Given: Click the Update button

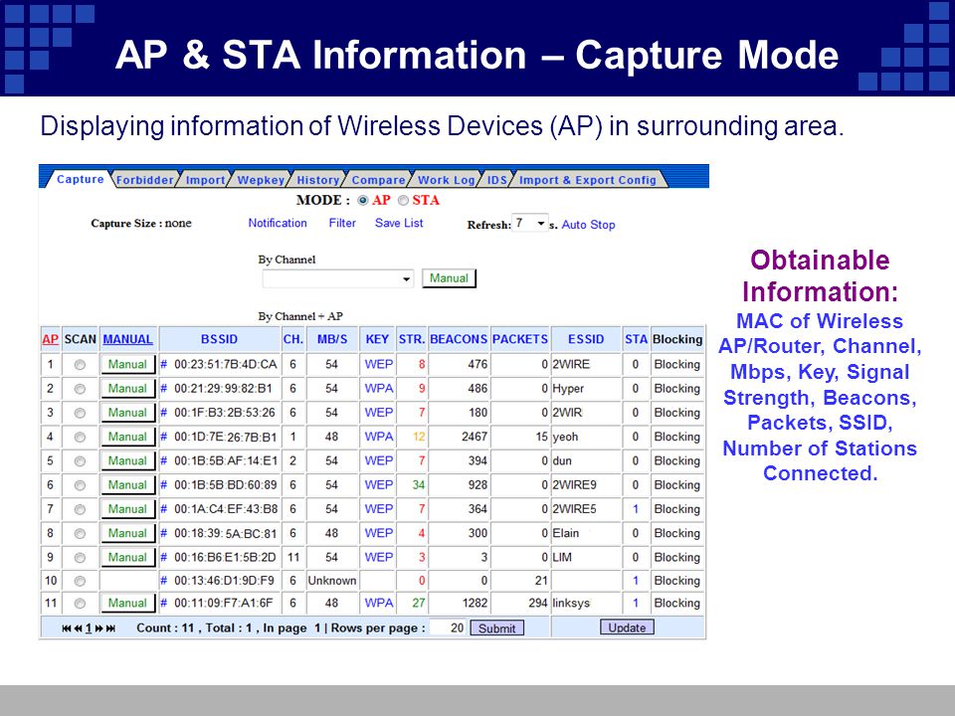Looking at the screenshot, I should (x=627, y=627).
